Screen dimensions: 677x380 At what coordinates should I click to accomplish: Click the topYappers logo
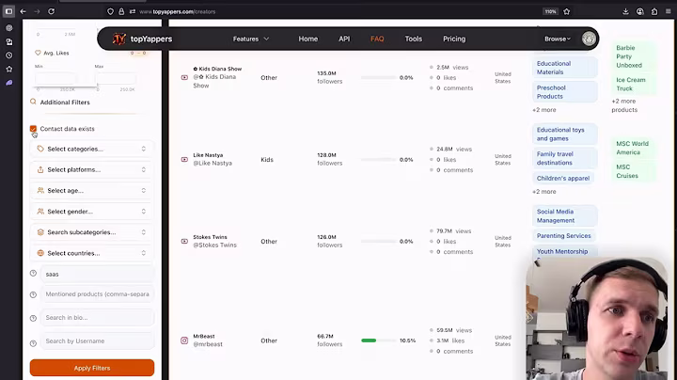point(143,39)
